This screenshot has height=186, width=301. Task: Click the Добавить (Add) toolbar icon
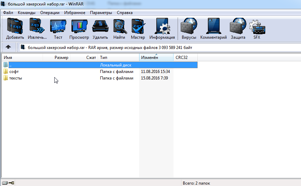tap(15, 29)
